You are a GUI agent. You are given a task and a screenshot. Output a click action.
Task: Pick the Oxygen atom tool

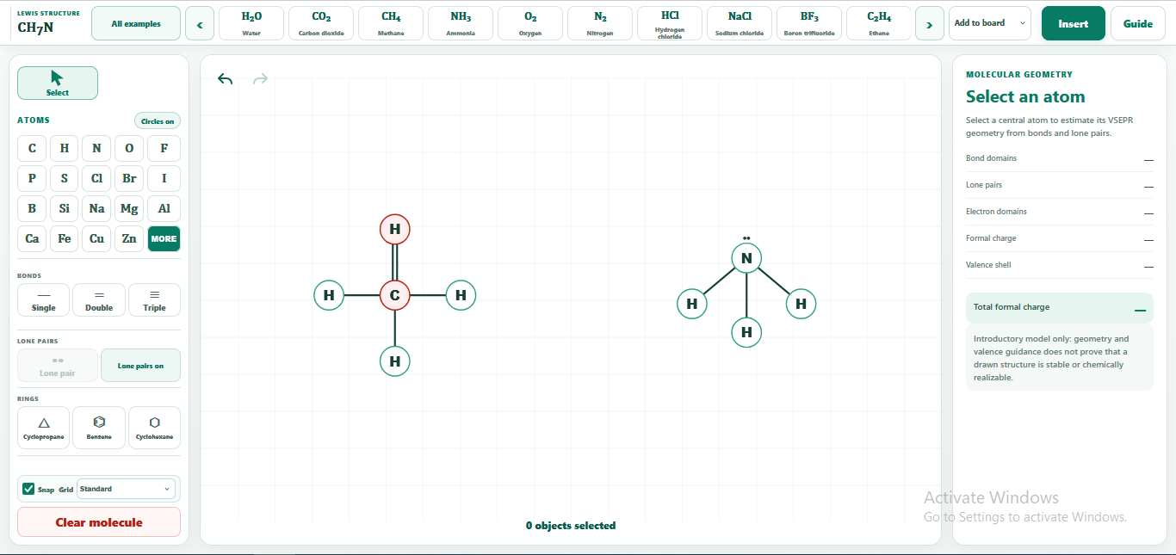tap(129, 148)
